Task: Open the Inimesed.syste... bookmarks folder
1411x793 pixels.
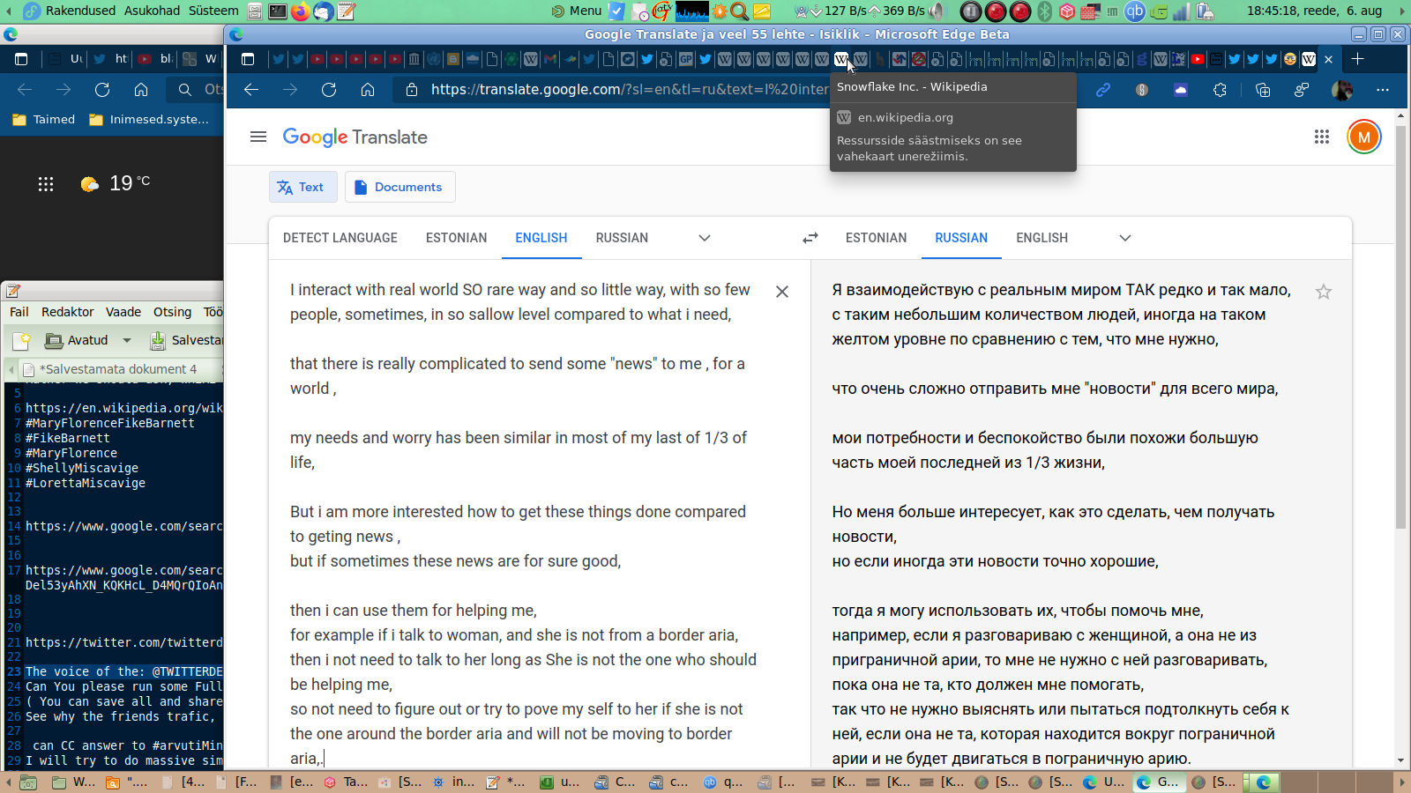Action: tap(150, 120)
